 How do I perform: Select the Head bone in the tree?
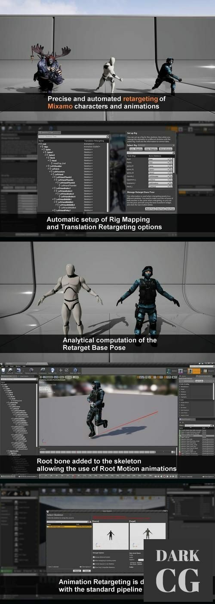coord(54,160)
